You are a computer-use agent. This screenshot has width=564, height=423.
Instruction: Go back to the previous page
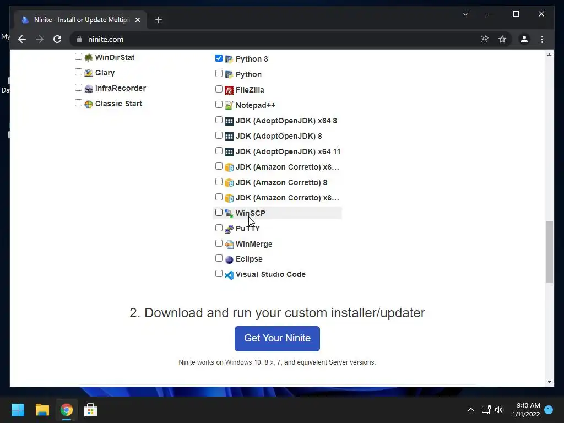coord(22,39)
